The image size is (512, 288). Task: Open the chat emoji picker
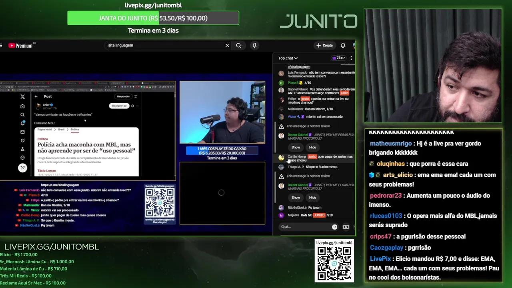click(x=334, y=227)
